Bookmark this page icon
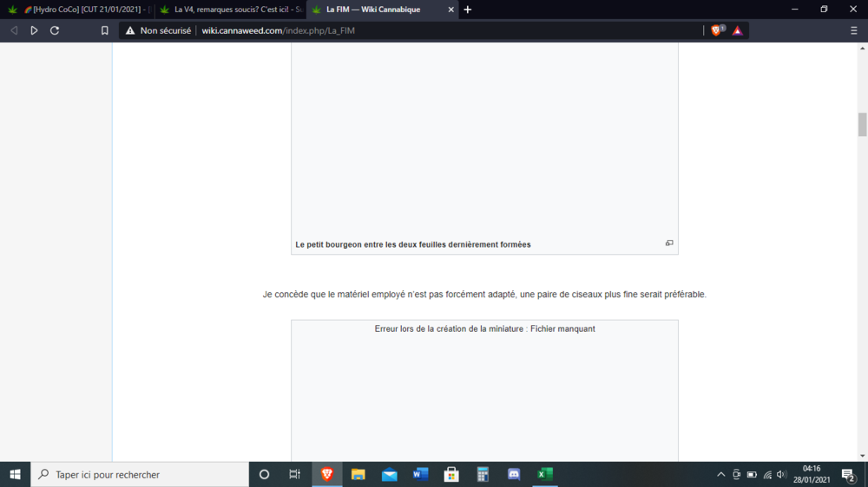This screenshot has width=868, height=487. 105,30
